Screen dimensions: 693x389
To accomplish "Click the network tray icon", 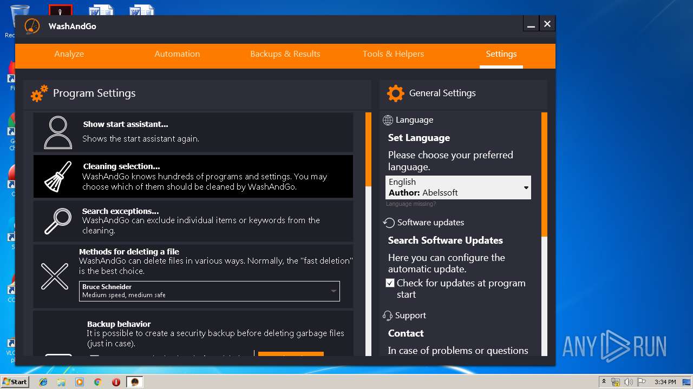I will coord(616,382).
